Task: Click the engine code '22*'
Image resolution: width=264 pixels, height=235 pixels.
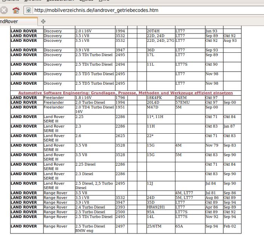Action: 150,136
